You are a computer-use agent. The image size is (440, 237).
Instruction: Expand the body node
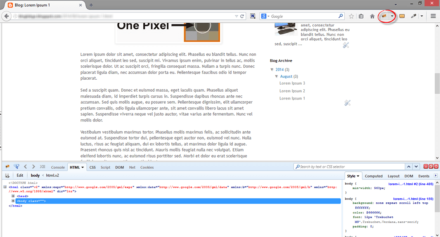click(x=13, y=201)
